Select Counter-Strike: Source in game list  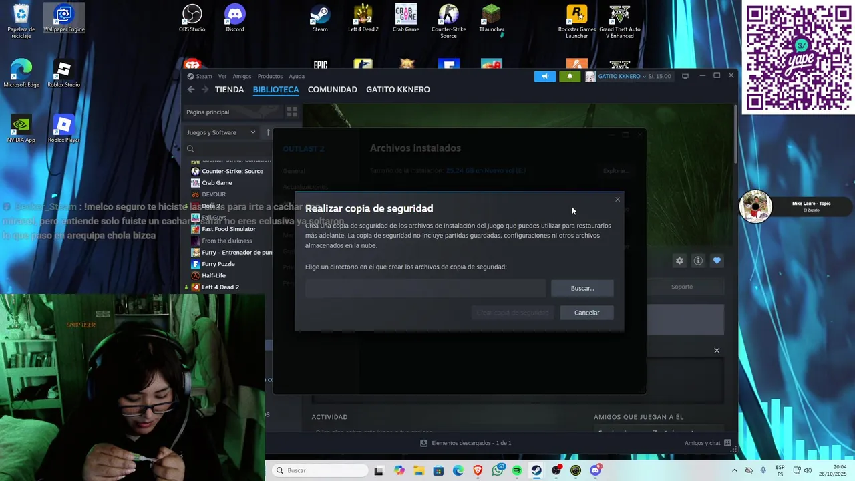tap(232, 171)
